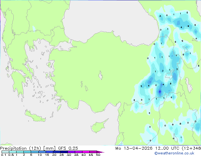Open the ©weatheronline.co.uk link
Image resolution: width=201 pixels, height=156 pixels.
pyautogui.click(x=174, y=153)
